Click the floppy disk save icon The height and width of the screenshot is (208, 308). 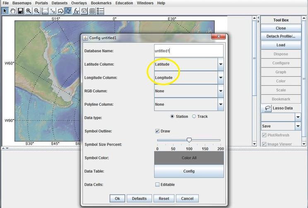pyautogui.click(x=20, y=11)
